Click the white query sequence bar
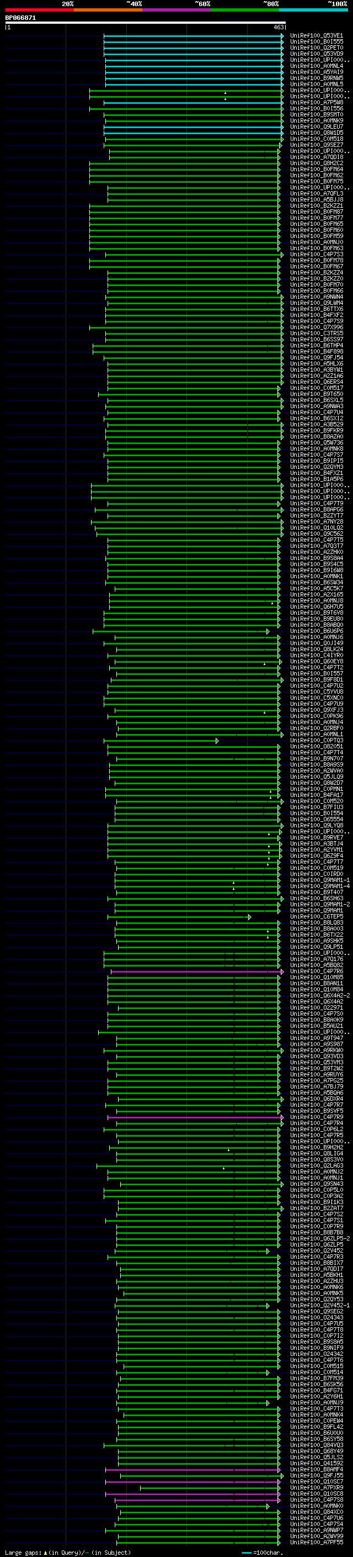 pos(146,23)
